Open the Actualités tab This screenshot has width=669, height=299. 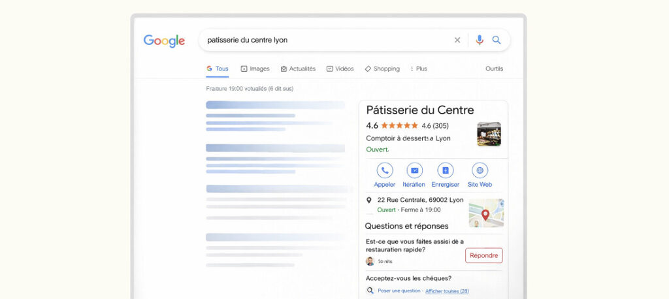298,69
